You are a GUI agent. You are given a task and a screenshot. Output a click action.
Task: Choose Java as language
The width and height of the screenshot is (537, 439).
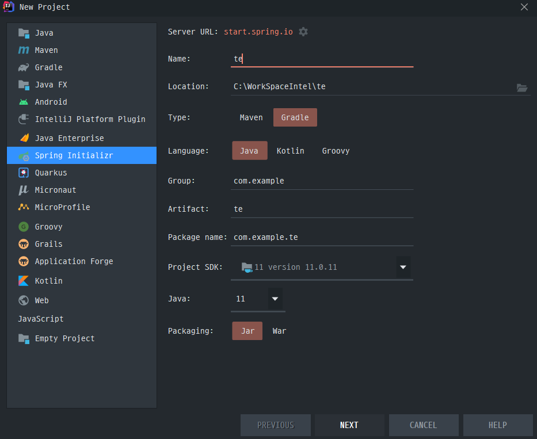point(250,151)
